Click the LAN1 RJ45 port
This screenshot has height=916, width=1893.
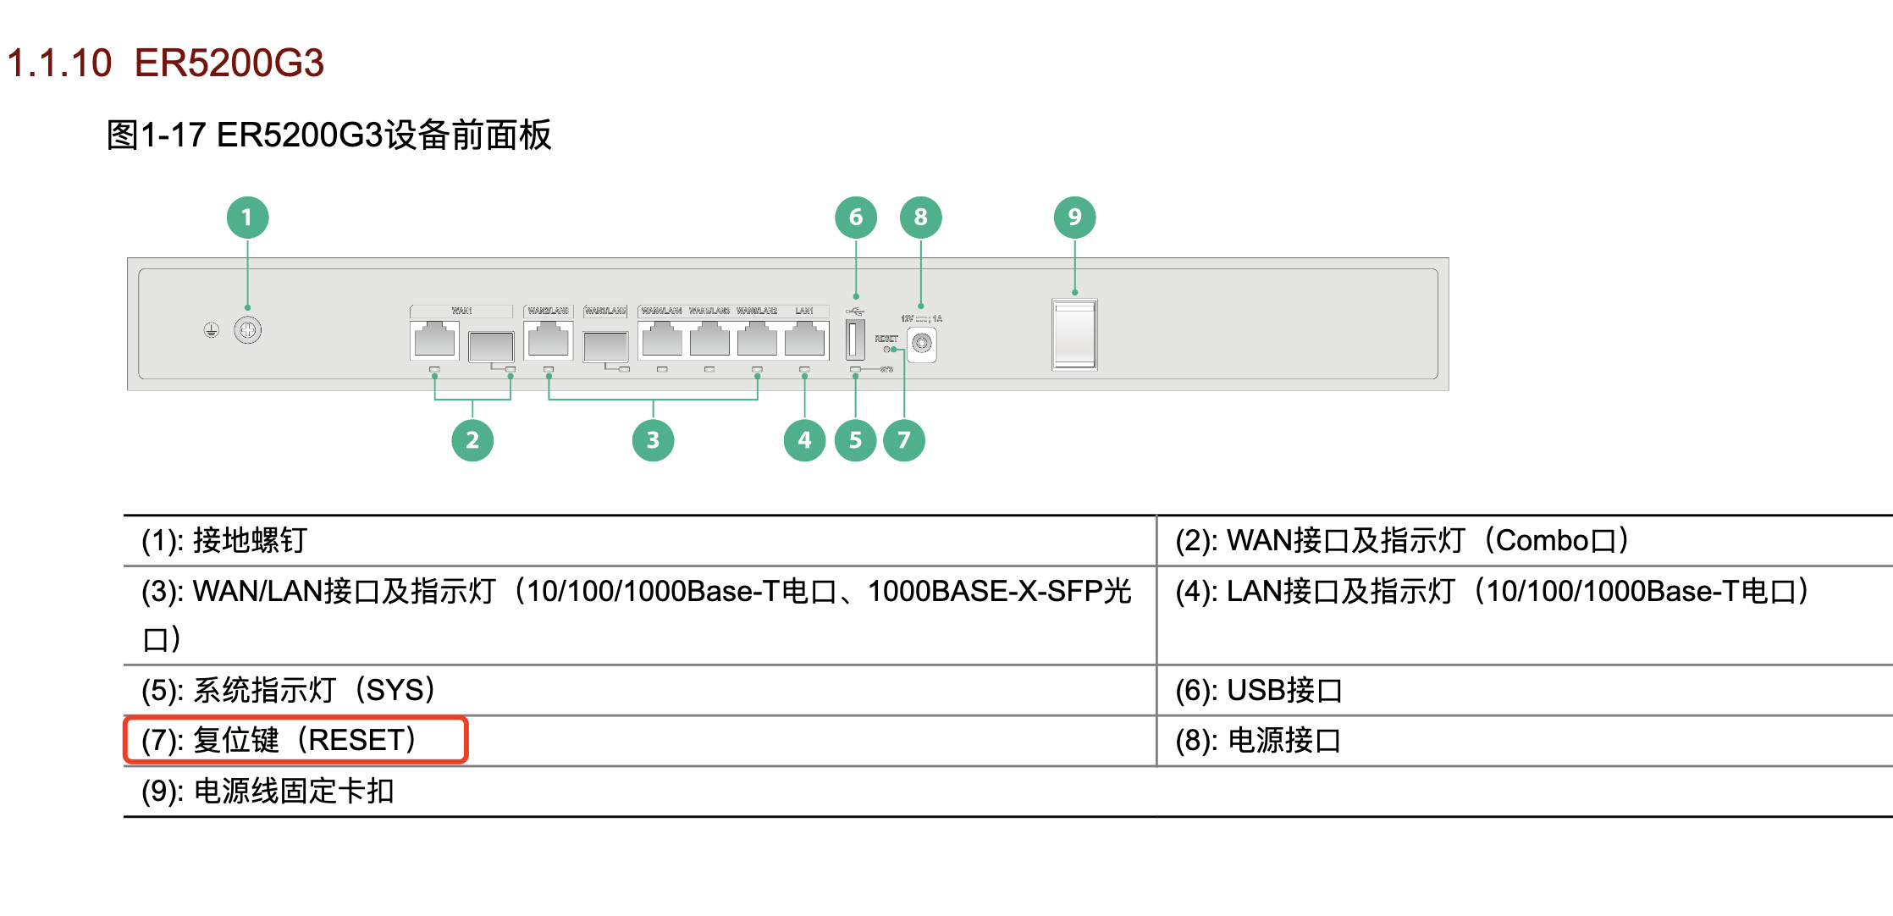point(804,339)
